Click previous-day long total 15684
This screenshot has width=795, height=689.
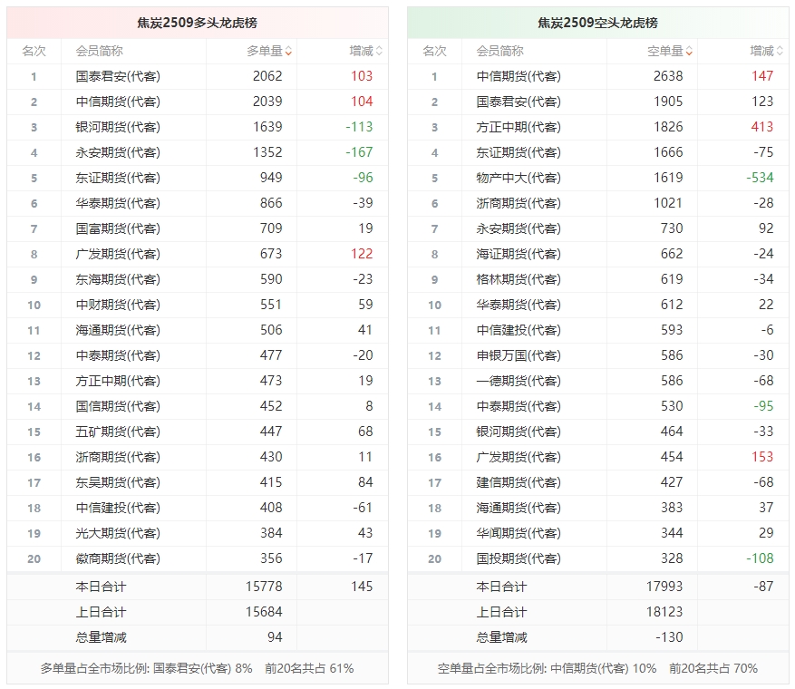point(264,612)
